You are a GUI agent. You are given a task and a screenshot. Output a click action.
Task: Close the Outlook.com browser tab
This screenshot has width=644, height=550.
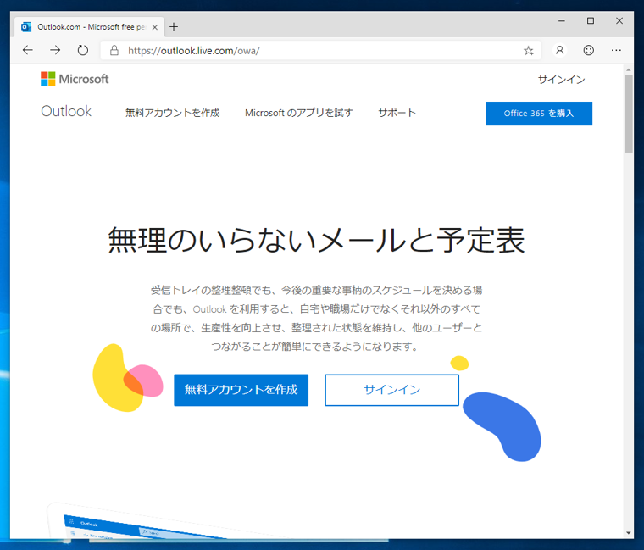click(155, 27)
